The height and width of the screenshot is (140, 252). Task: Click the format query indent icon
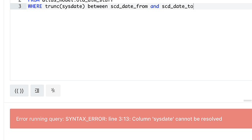point(37,91)
